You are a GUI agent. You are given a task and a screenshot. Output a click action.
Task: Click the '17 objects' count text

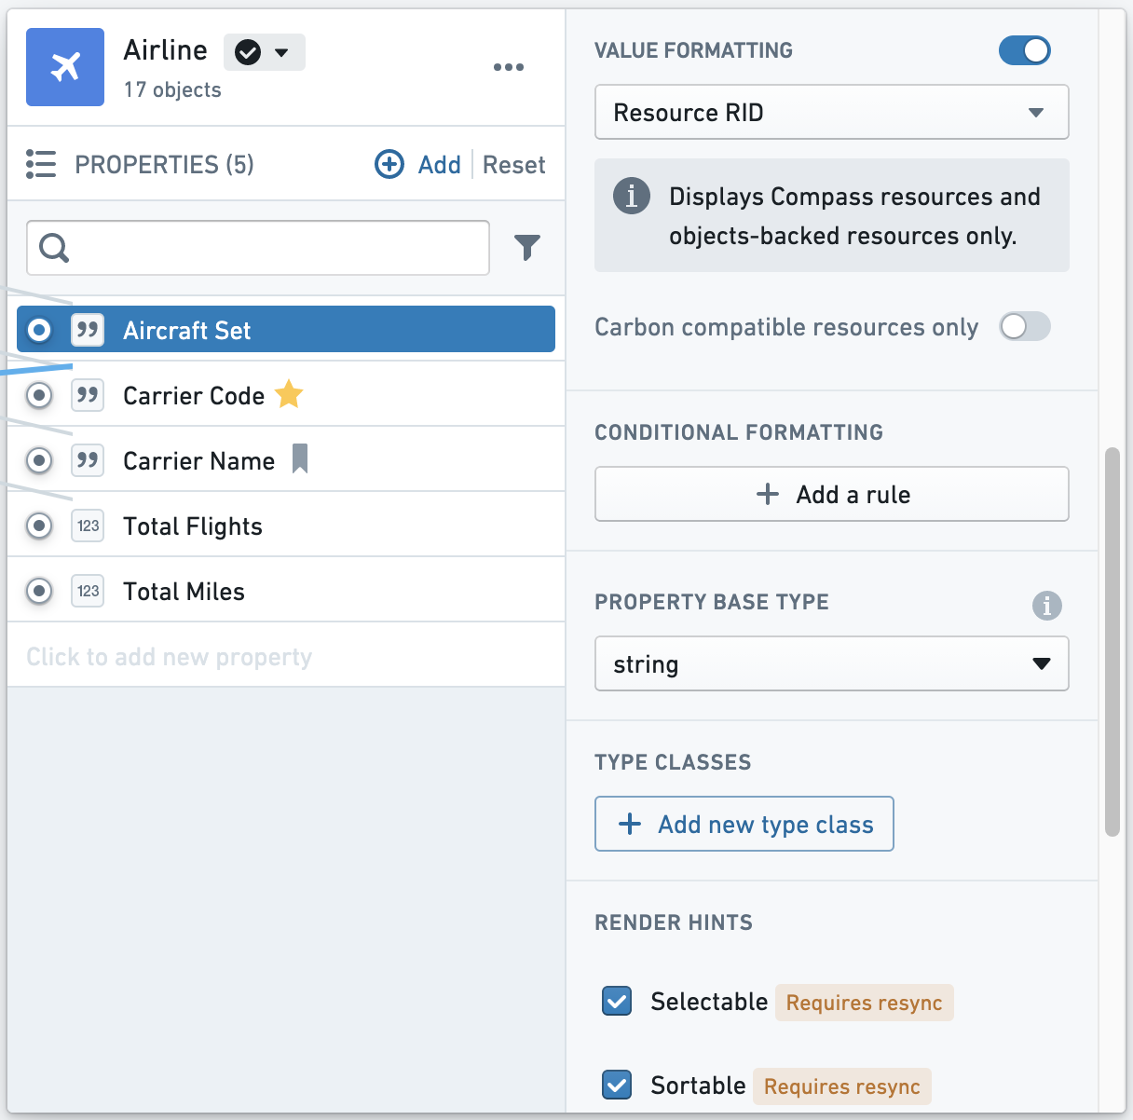pos(172,89)
